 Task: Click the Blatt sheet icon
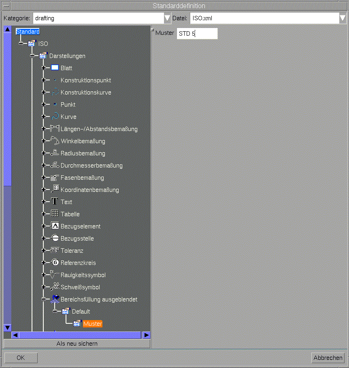55,68
